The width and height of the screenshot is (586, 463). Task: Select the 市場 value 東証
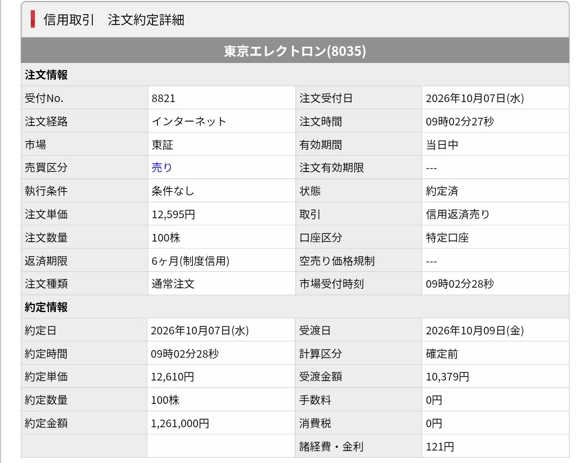162,145
